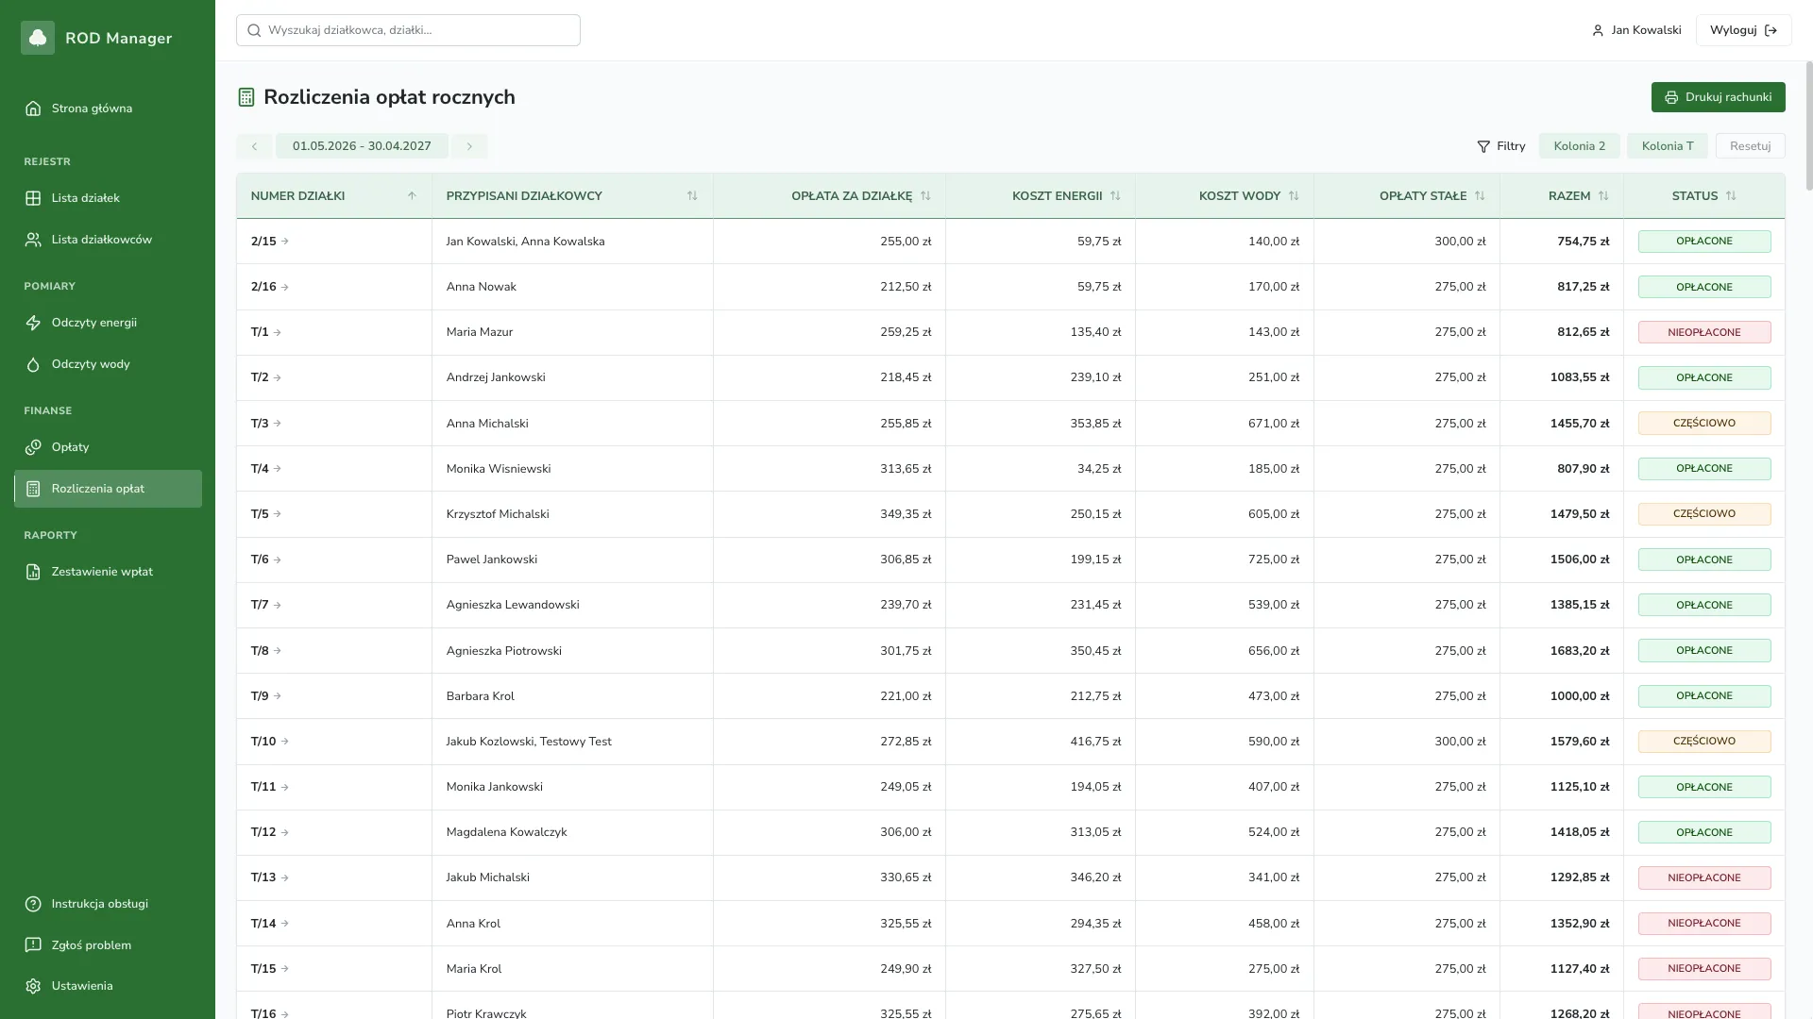This screenshot has height=1019, width=1813.
Task: Open plot T/1 via its arrow icon
Action: coord(278,332)
